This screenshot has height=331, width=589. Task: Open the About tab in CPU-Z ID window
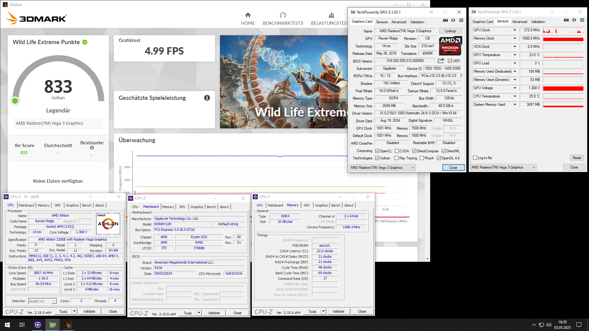100,205
